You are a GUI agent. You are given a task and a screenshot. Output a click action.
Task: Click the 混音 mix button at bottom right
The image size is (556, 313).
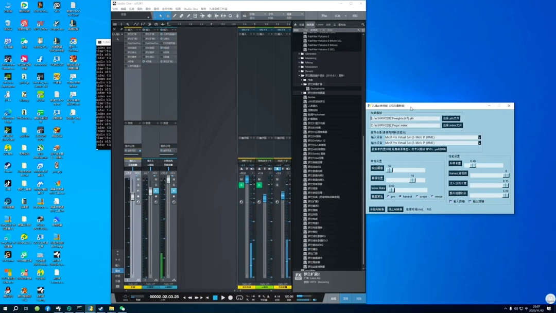click(x=346, y=299)
